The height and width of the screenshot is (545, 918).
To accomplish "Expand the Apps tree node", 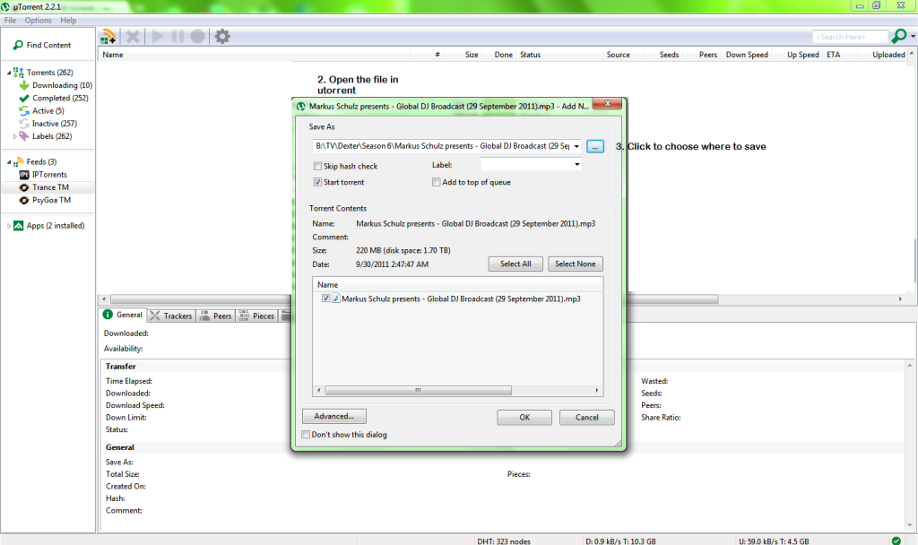I will click(9, 225).
